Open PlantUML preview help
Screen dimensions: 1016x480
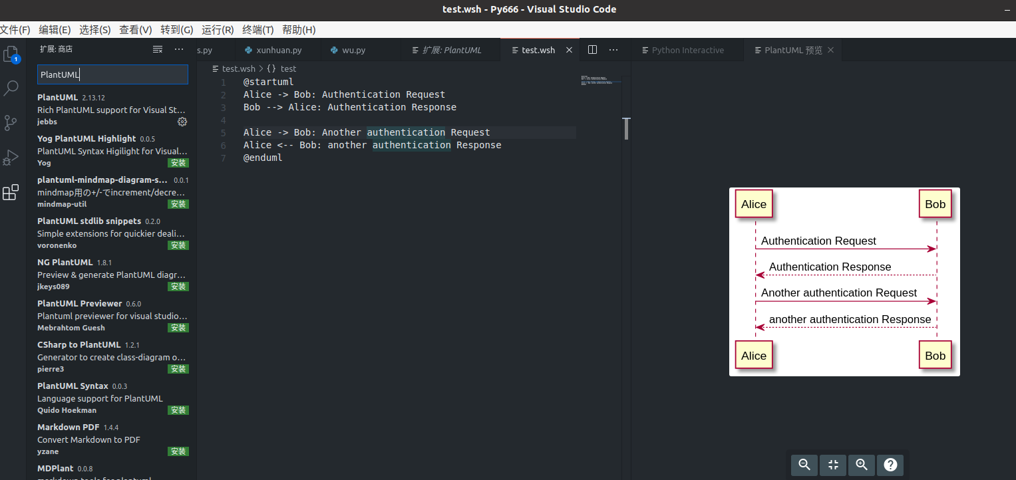pyautogui.click(x=890, y=465)
